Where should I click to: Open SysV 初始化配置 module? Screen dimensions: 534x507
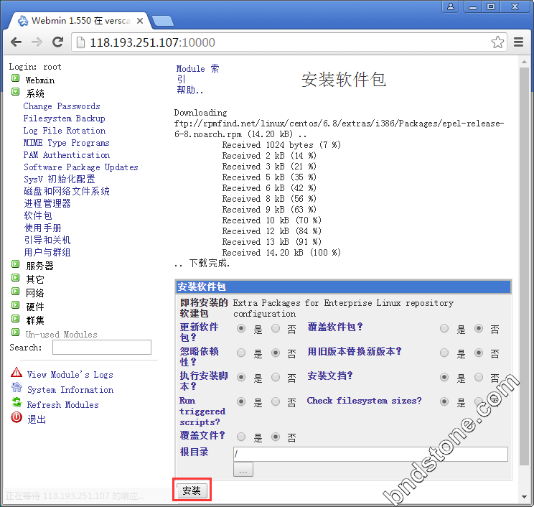pos(60,180)
